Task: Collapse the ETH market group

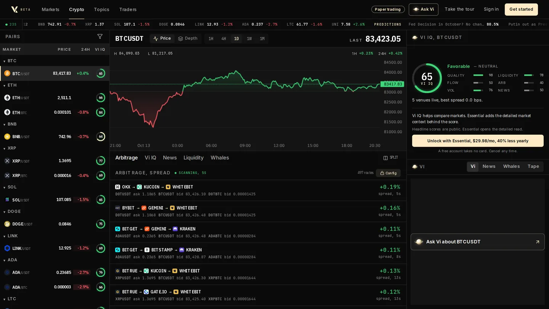Action: [10, 85]
